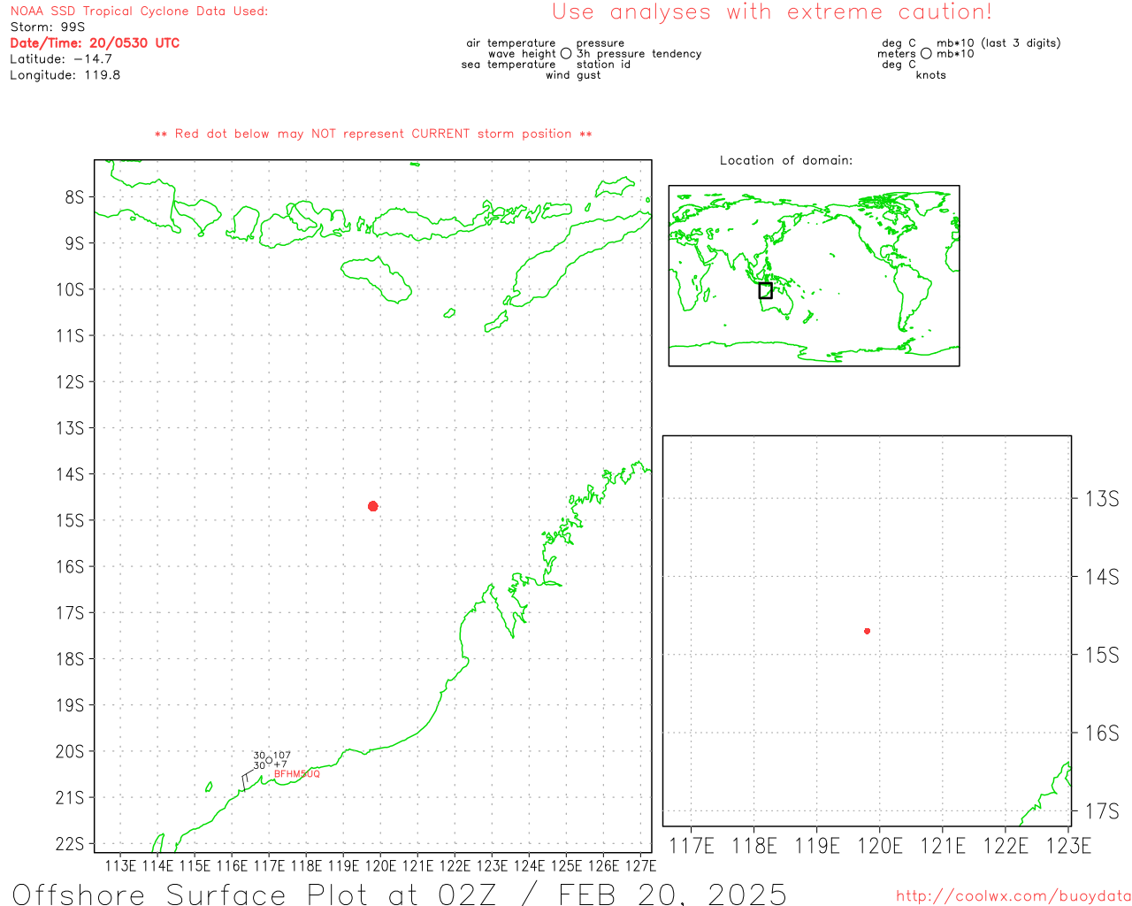1132x906 pixels.
Task: Click the 'Longitude: 119.8' line
Action: [x=65, y=75]
